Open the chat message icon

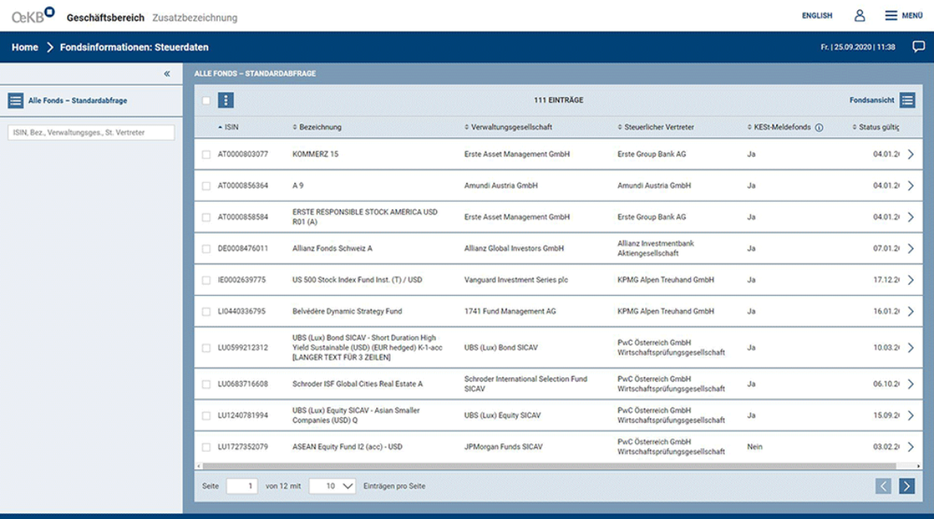(x=918, y=47)
